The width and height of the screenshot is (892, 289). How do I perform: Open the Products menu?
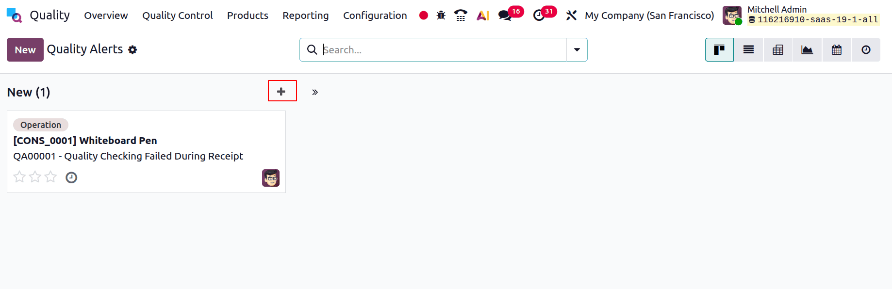coord(248,16)
